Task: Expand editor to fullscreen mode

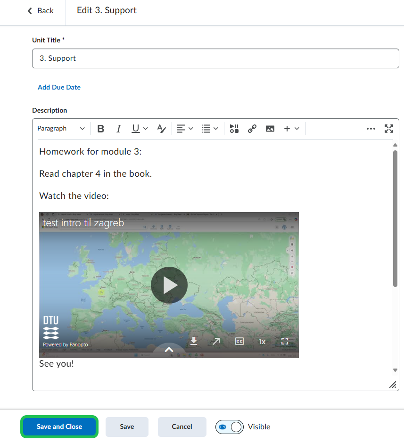Action: pyautogui.click(x=388, y=129)
